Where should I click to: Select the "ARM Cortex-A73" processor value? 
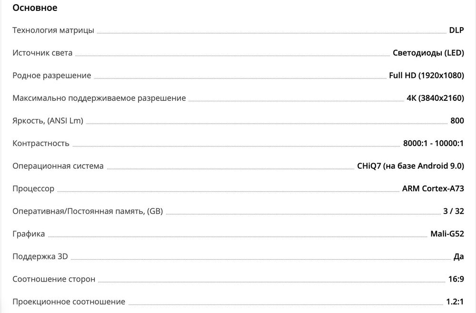click(433, 189)
